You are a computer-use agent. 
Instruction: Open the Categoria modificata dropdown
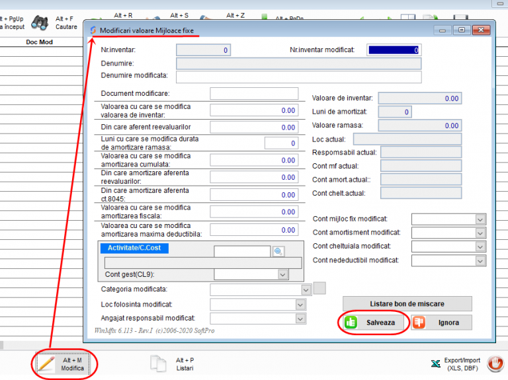pos(306,289)
